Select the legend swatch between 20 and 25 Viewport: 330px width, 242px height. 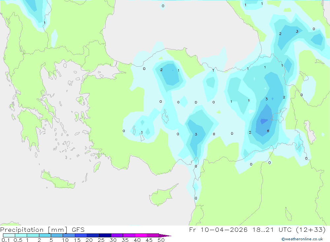point(93,235)
